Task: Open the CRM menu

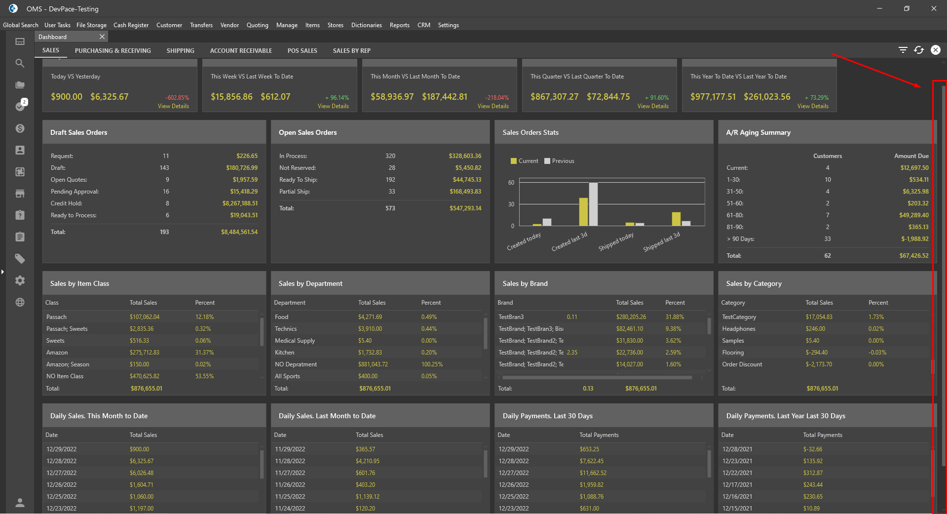Action: (424, 25)
